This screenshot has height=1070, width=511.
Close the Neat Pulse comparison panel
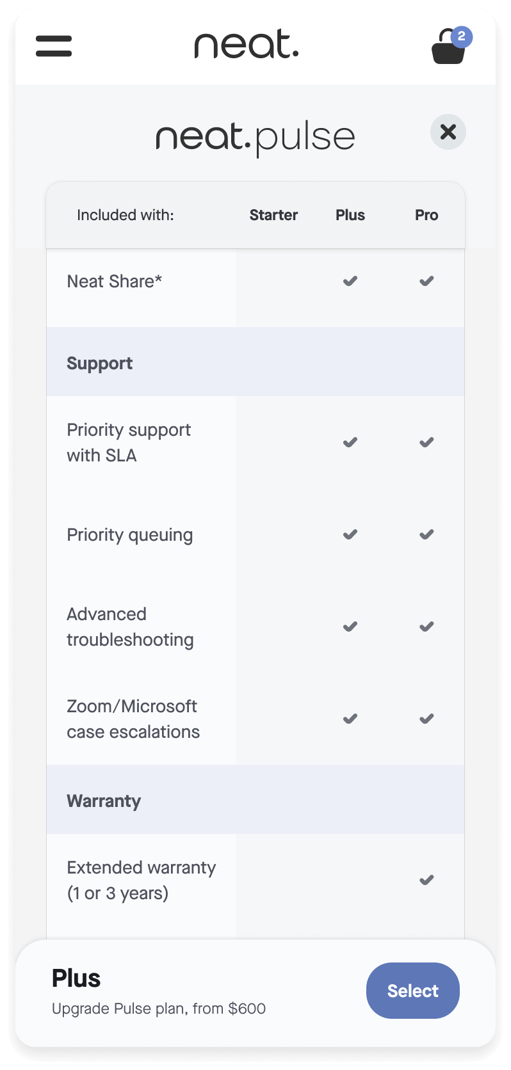click(448, 132)
